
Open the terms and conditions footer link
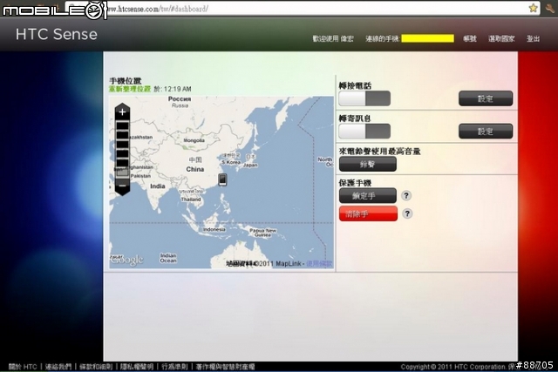[x=96, y=367]
